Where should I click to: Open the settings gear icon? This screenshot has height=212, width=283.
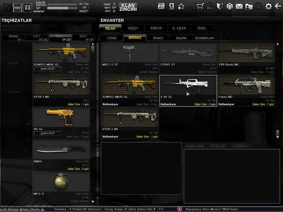[268, 6]
